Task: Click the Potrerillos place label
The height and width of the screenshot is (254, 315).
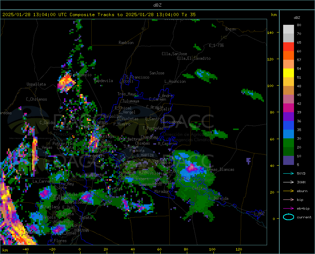Action: pos(64,144)
